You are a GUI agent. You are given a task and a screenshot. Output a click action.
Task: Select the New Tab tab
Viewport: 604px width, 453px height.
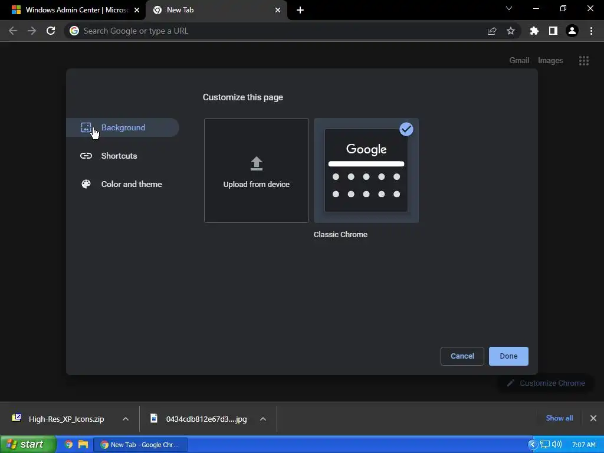click(216, 10)
